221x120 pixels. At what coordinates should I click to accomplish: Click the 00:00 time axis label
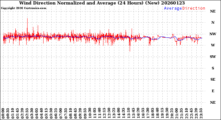click(3, 113)
